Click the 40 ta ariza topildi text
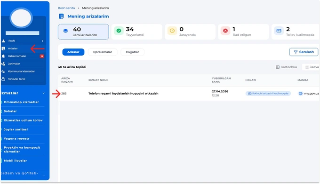The image size is (320, 184). click(x=72, y=67)
